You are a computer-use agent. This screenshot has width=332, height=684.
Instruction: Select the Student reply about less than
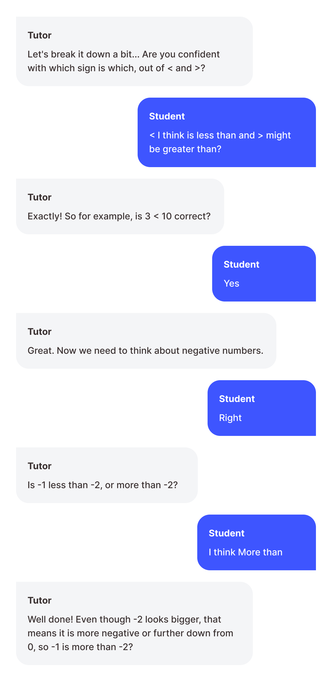(x=227, y=132)
